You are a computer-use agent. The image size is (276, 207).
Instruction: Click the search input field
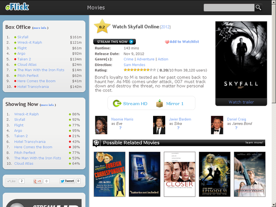[229, 8]
